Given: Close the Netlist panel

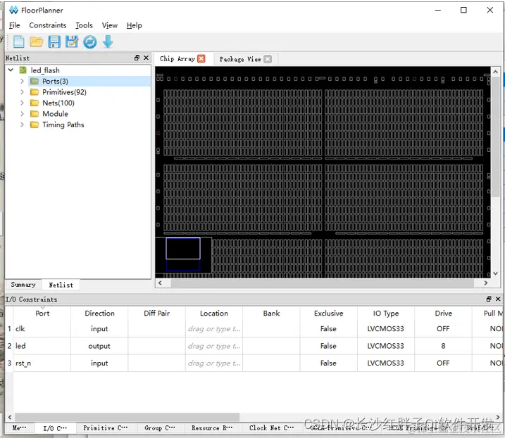Looking at the screenshot, I should pyautogui.click(x=146, y=58).
